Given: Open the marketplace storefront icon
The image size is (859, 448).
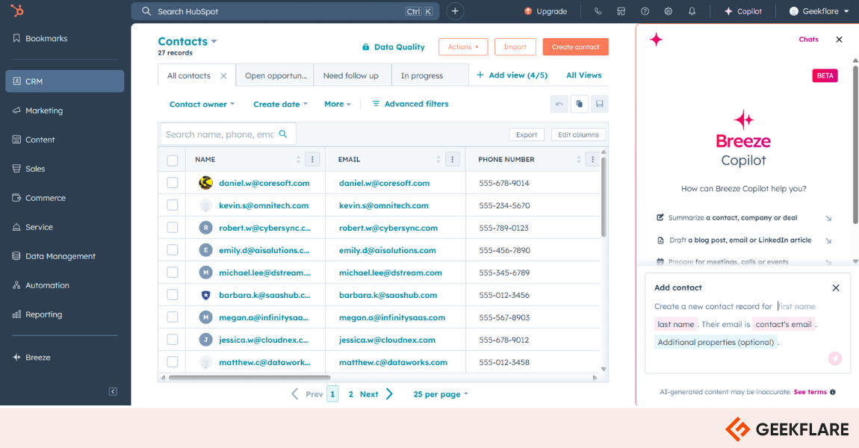Looking at the screenshot, I should tap(621, 11).
